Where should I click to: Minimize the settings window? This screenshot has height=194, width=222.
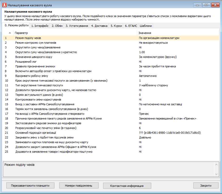197,5
